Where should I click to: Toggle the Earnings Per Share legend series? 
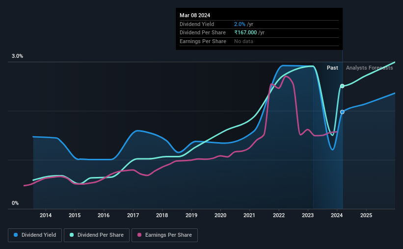click(164, 235)
